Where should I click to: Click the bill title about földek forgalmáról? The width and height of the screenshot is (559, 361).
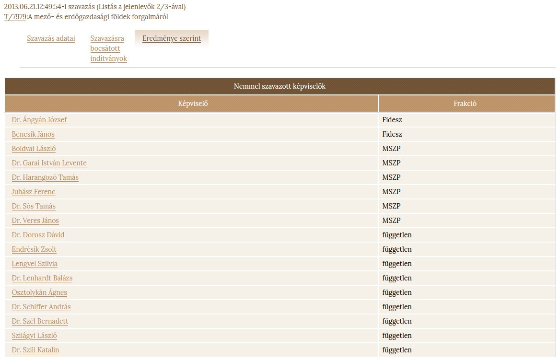(x=98, y=17)
